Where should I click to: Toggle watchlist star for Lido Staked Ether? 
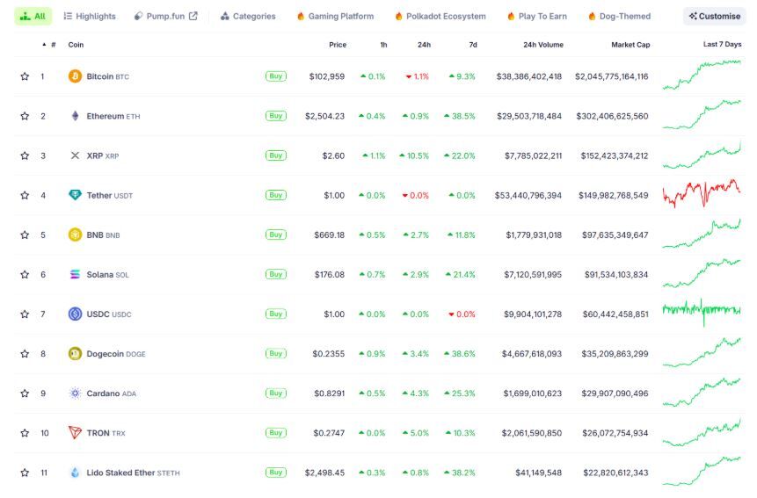coord(25,473)
